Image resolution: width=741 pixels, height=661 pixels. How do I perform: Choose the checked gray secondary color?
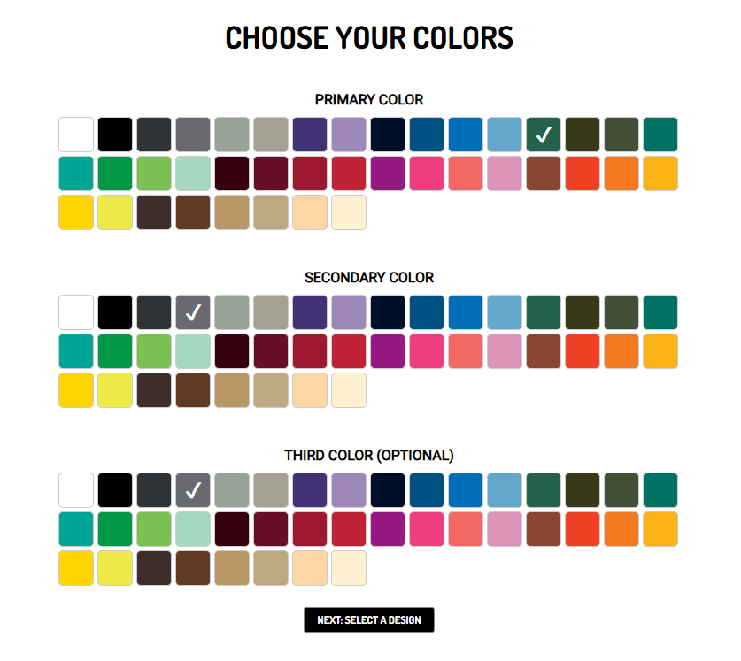193,311
